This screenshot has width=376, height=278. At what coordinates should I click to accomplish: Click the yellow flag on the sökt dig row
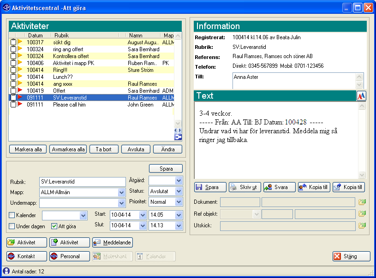click(20, 41)
